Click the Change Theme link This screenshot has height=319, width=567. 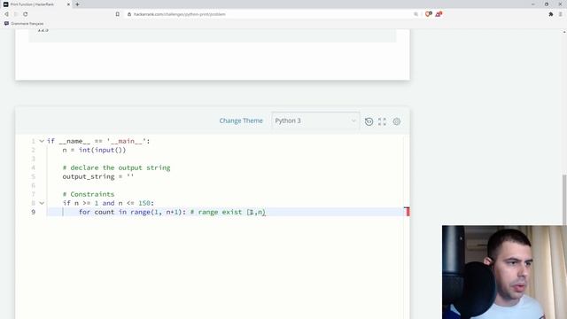[x=241, y=121]
